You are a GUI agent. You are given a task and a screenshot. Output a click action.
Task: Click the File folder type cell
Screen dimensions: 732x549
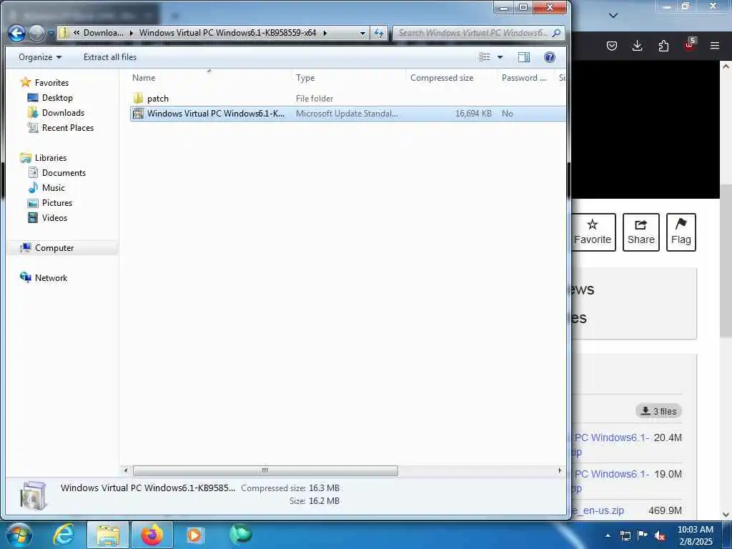click(315, 99)
